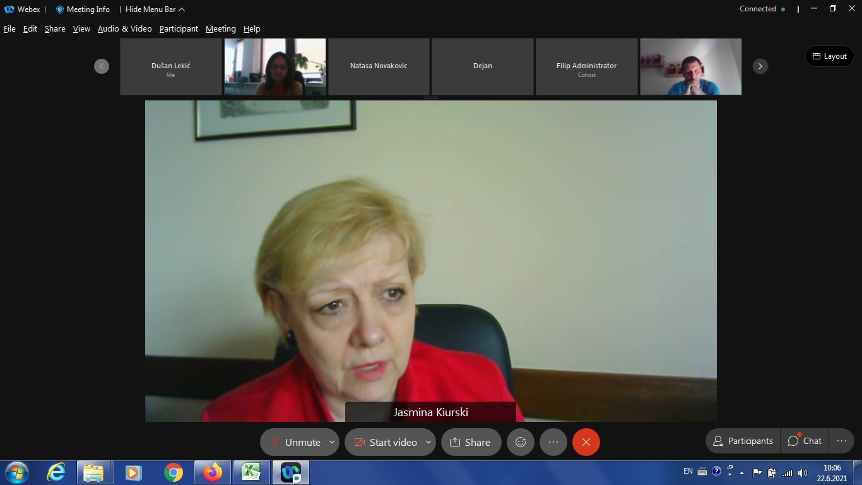Open the Meeting menu
Viewport: 862px width, 485px height.
click(x=220, y=28)
